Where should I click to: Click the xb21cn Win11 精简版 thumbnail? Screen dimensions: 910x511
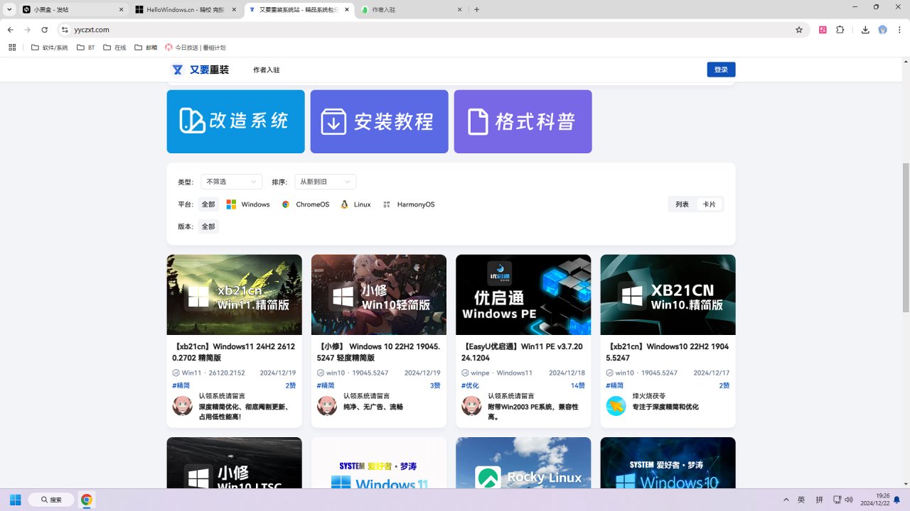coord(234,295)
